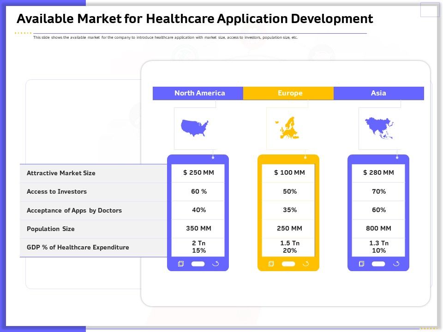Viewport: 443px width, 332px height.
Task: Select the Access to Investors row label
Action: coord(57,192)
